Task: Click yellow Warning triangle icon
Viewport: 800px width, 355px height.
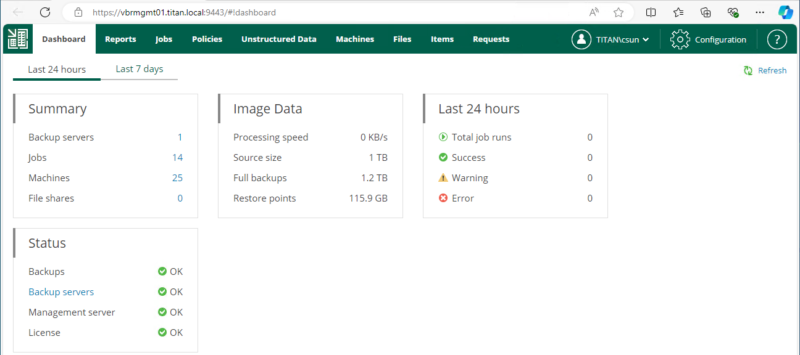Action: [x=443, y=178]
